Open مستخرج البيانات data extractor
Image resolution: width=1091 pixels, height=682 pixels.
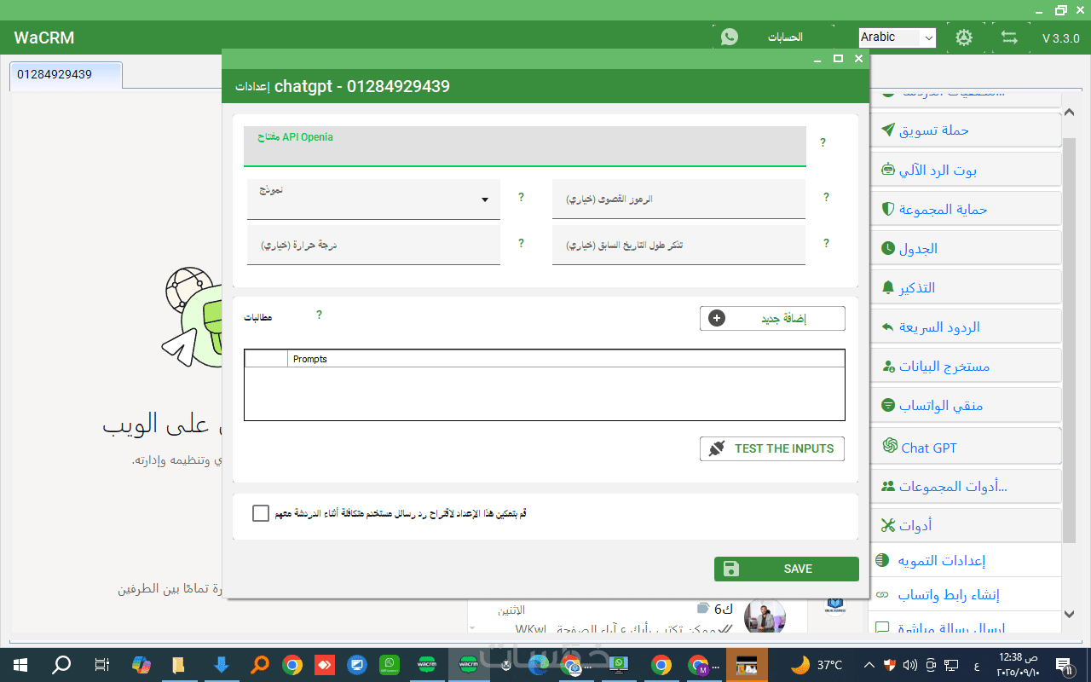(x=966, y=366)
